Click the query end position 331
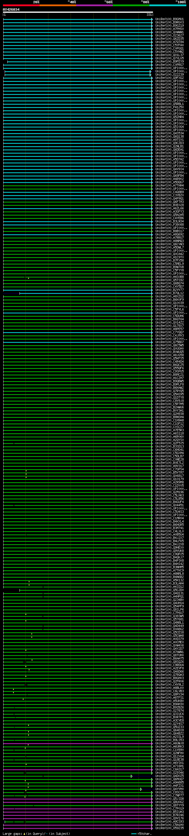The height and width of the screenshot is (836, 189). [149, 15]
